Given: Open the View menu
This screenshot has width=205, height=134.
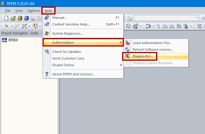Looking at the screenshot, I should pos(19,11).
